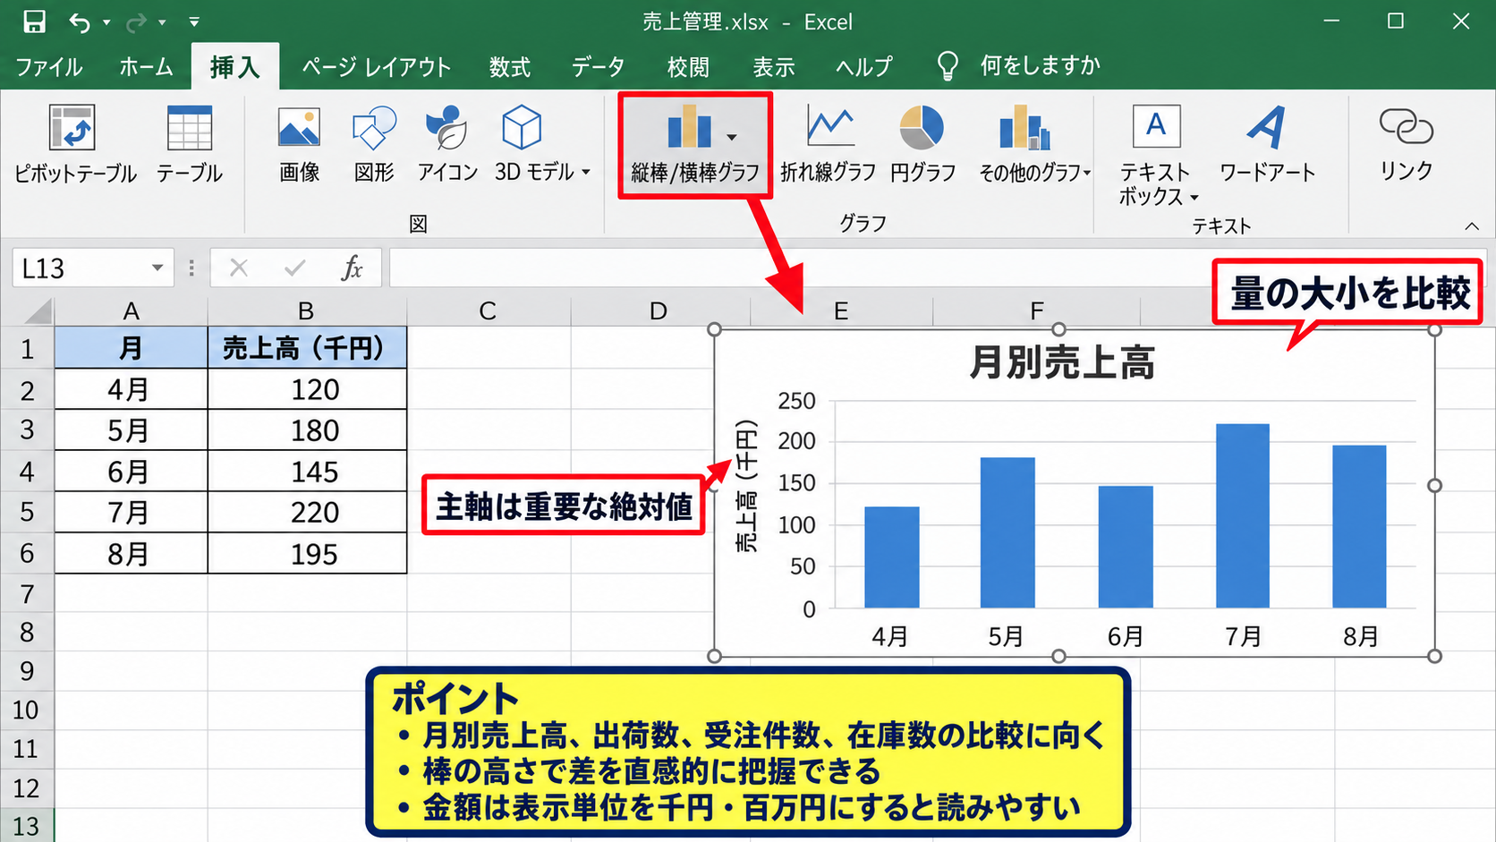This screenshot has height=842, width=1496.
Task: Open the ヘルプ tab
Action: coord(864,67)
